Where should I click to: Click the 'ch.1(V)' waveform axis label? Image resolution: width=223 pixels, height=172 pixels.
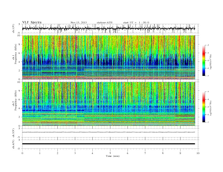coord(14,28)
